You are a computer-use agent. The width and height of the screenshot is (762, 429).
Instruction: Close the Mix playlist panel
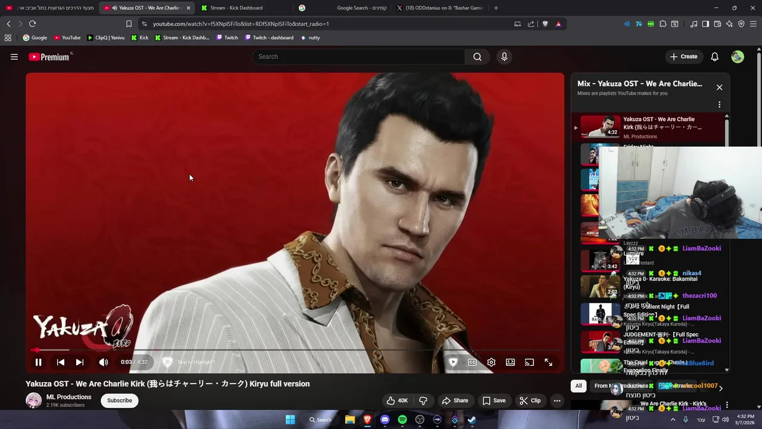719,88
